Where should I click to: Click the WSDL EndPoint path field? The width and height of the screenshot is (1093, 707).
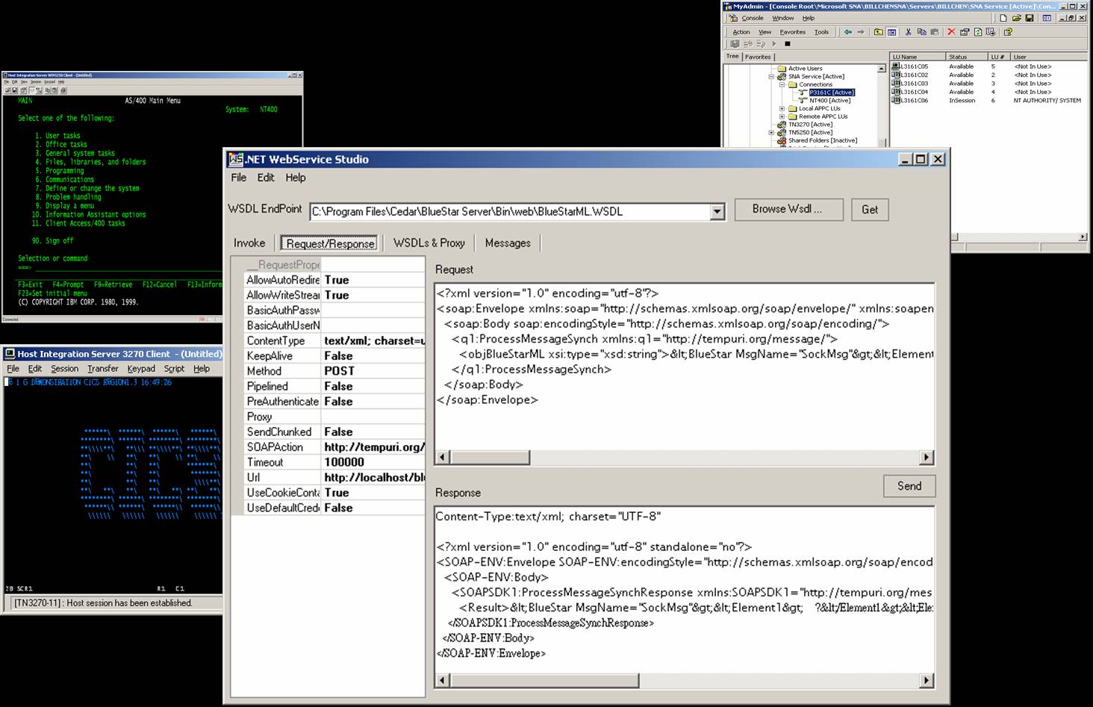click(510, 212)
